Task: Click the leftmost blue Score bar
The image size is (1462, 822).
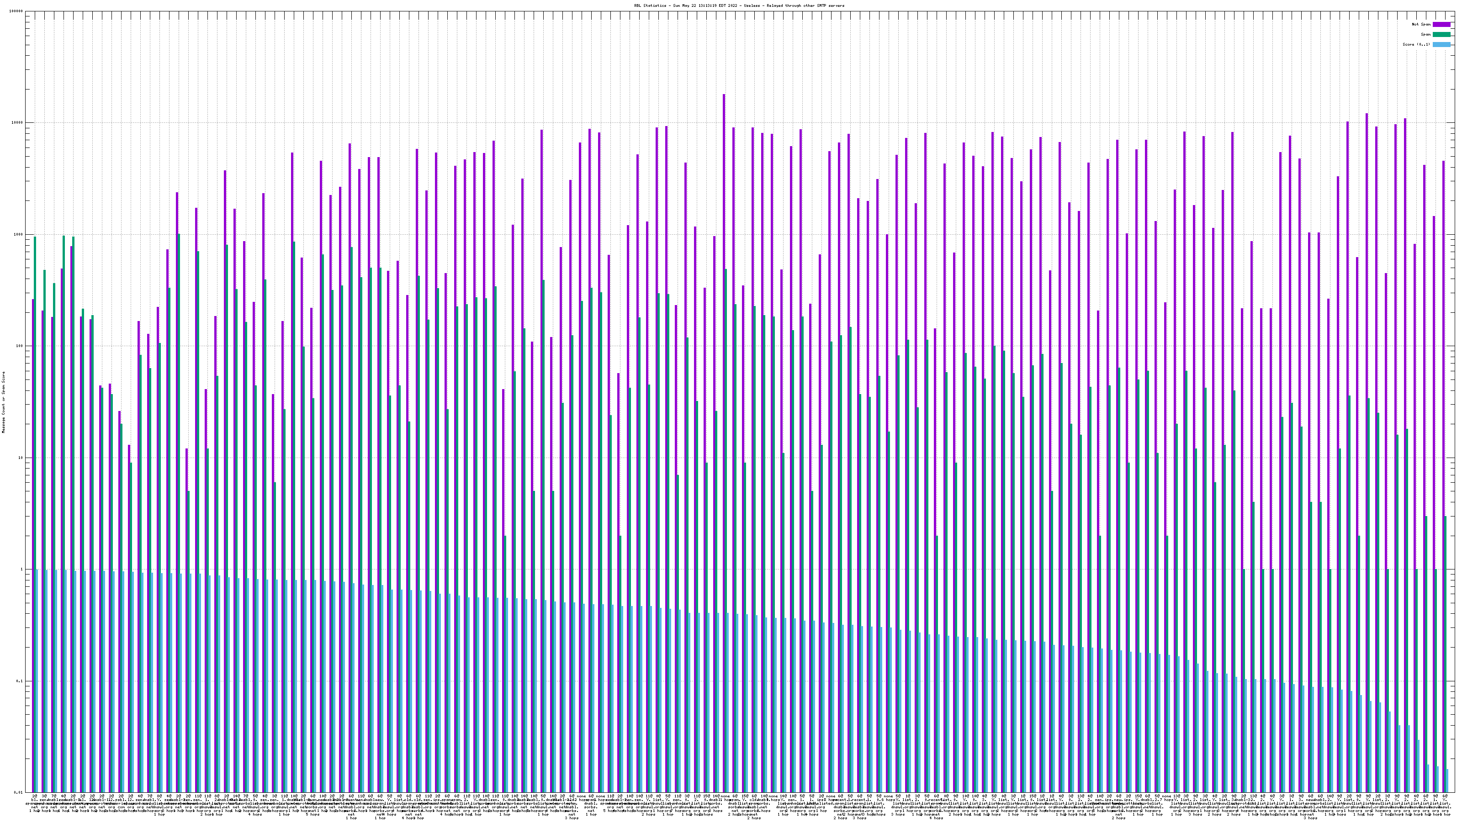Action: (37, 681)
